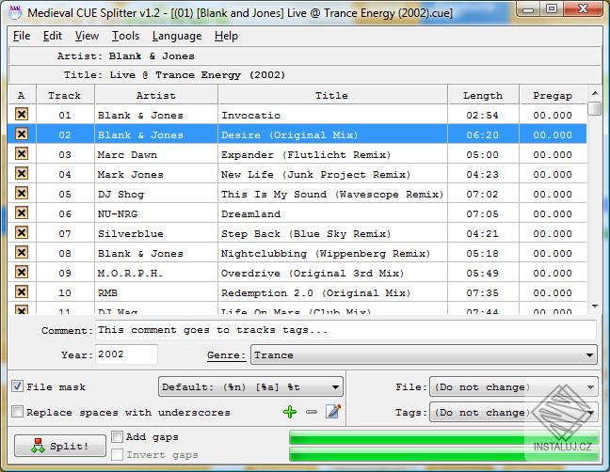Screen dimensions: 610x472
Task: Enable Replace spaces with underscores
Action: 17,412
